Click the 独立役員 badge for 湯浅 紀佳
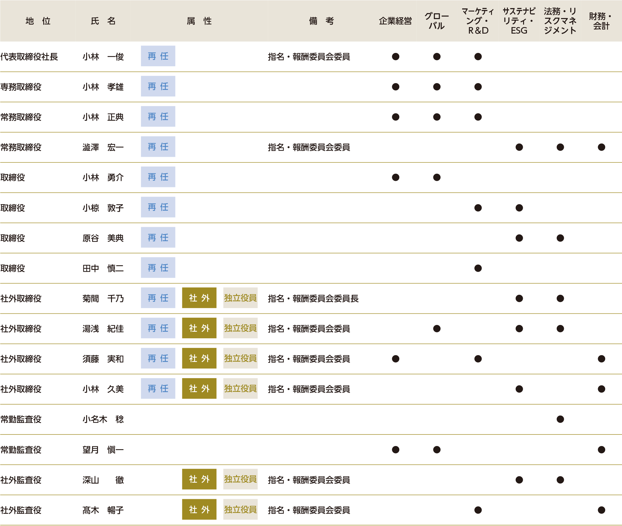Image resolution: width=622 pixels, height=526 pixels. (240, 328)
